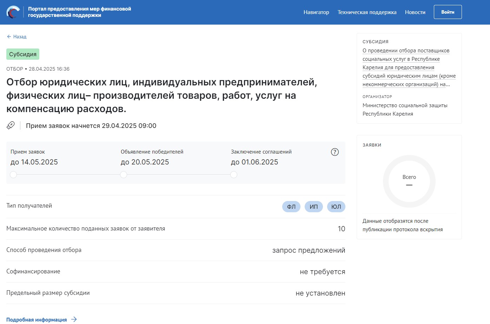
Task: Click the ФЛ recipient type badge
Action: 291,207
